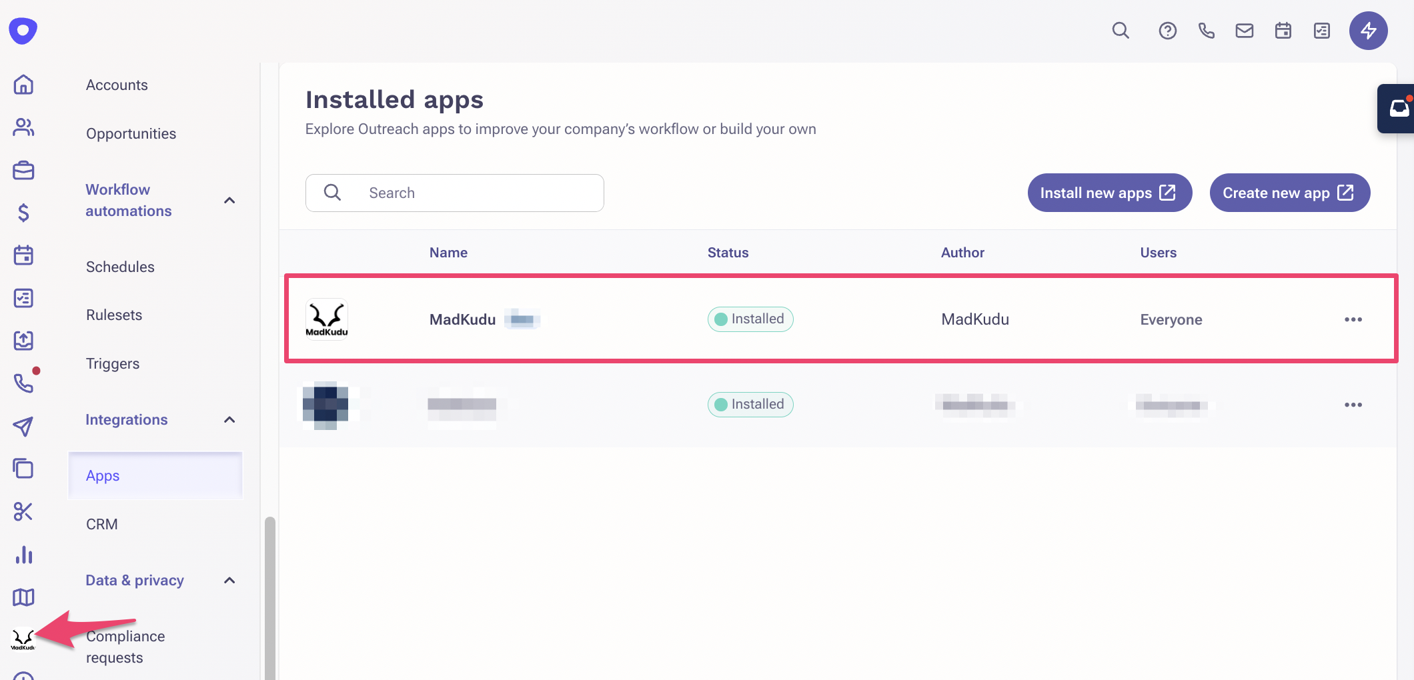Viewport: 1414px width, 680px height.
Task: Collapse the Workflow automations section
Action: [x=229, y=200]
